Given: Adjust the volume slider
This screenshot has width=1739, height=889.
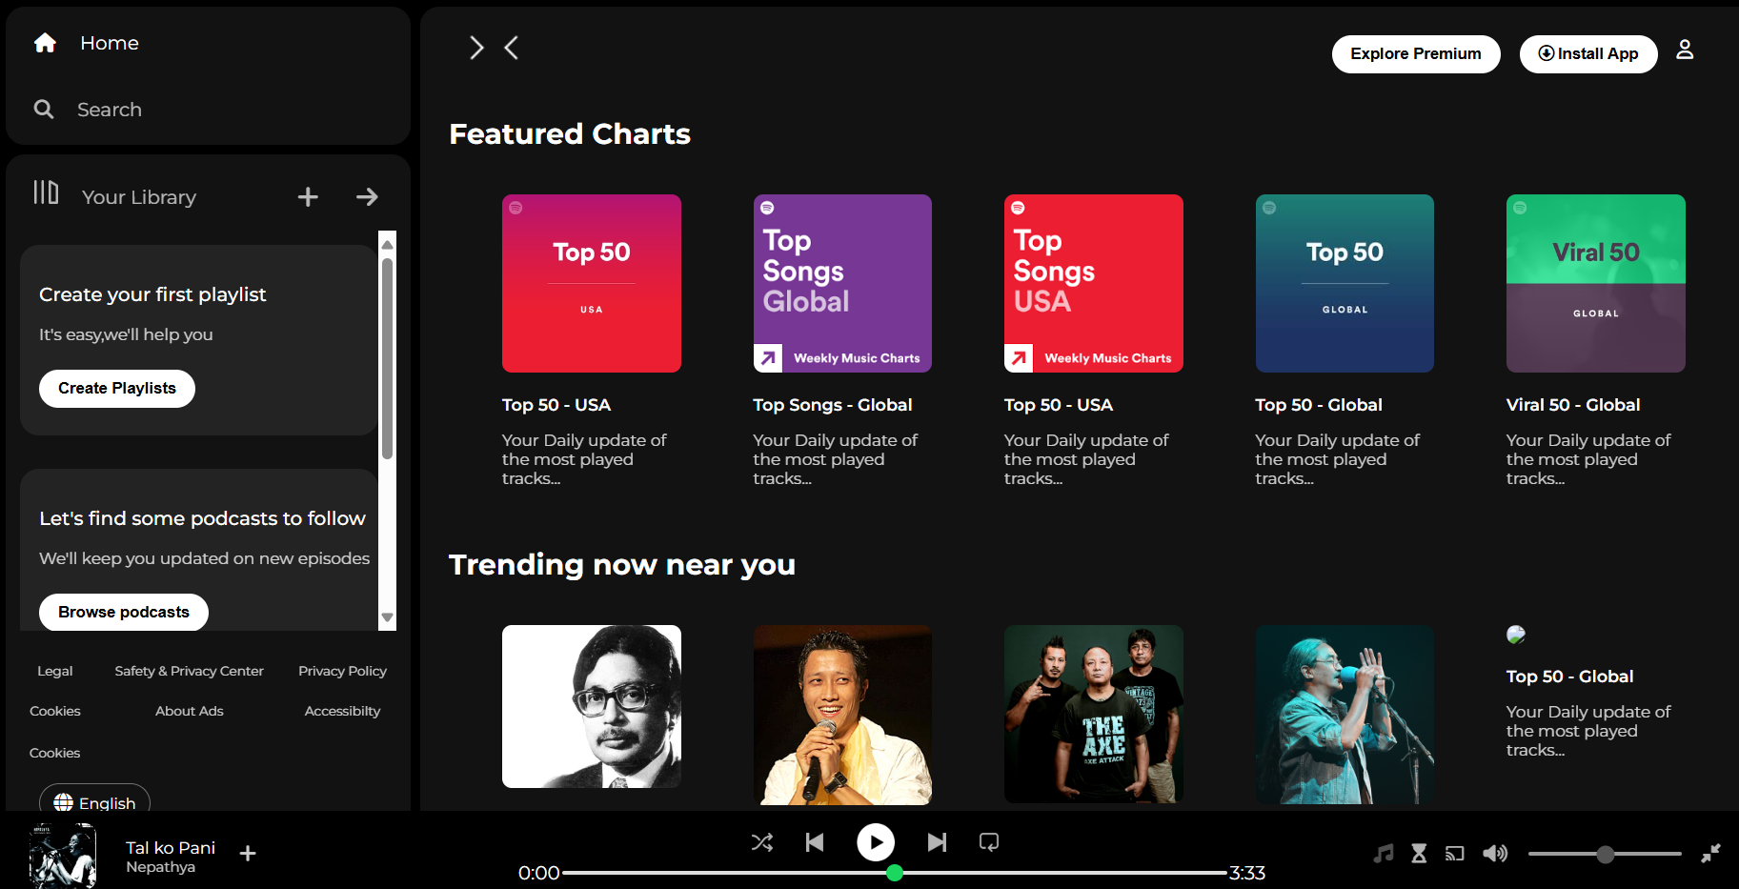Looking at the screenshot, I should (x=1605, y=854).
